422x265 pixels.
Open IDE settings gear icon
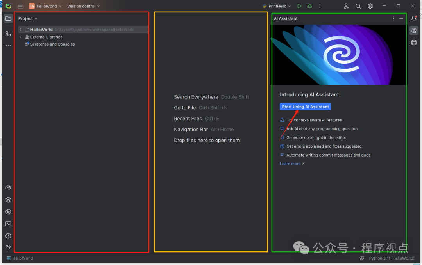[370, 6]
